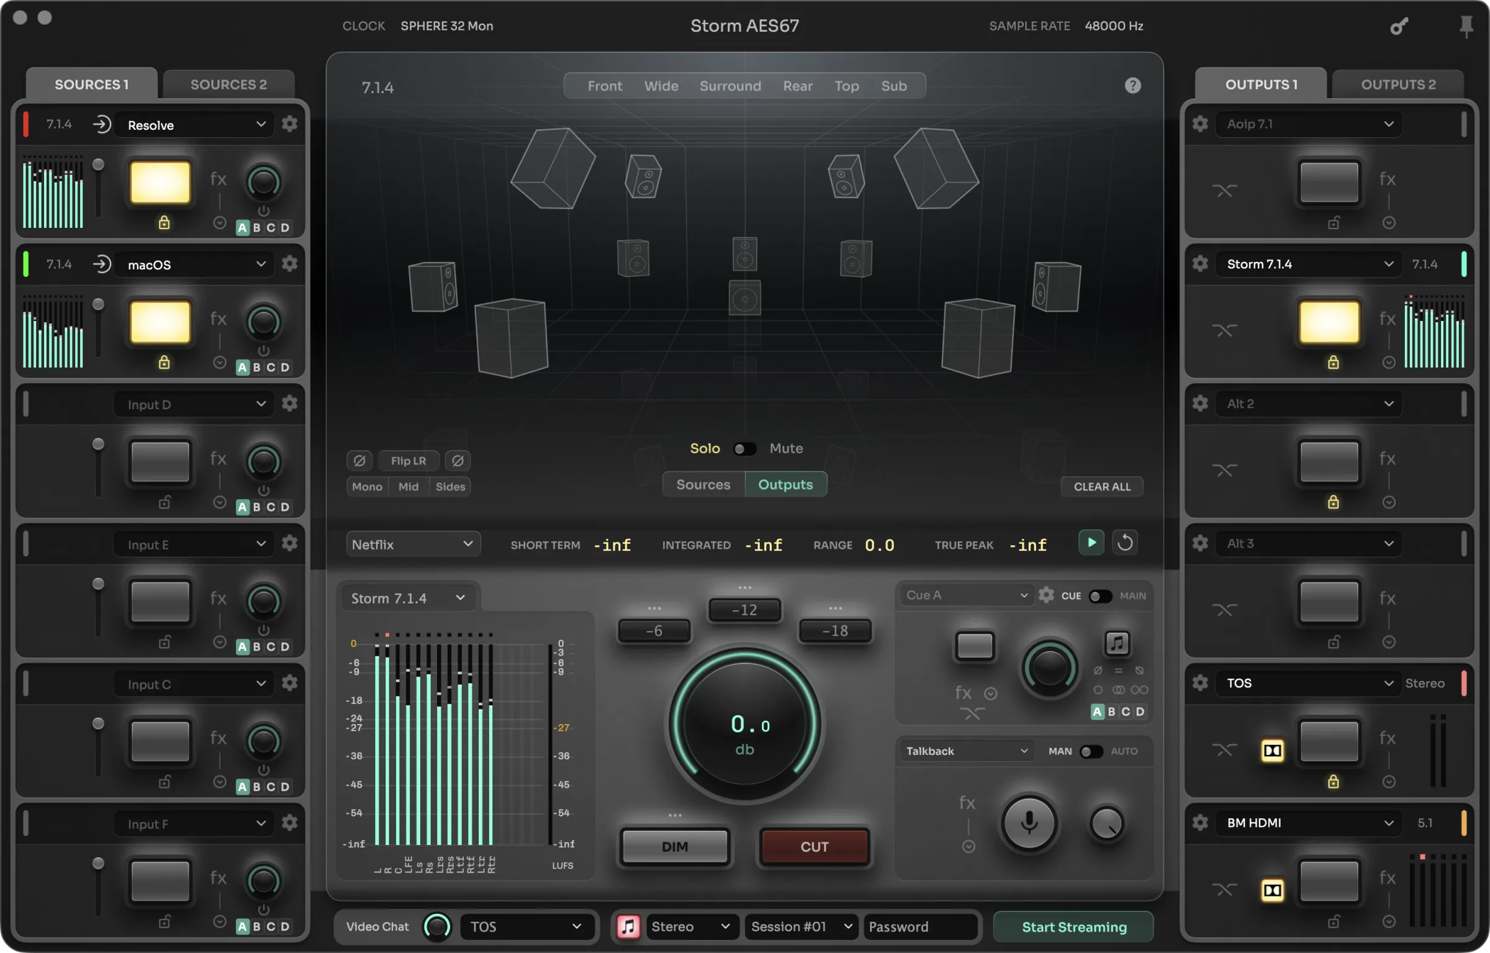Open Storm 7.1.4 meter dropdown
1490x953 pixels.
coord(409,598)
